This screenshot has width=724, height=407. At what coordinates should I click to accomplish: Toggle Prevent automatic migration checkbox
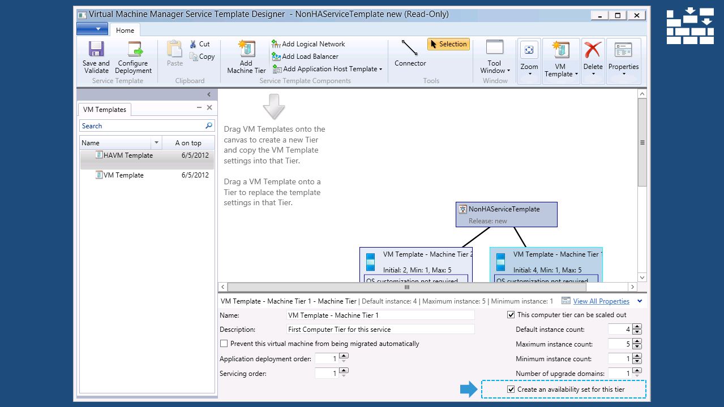point(224,344)
